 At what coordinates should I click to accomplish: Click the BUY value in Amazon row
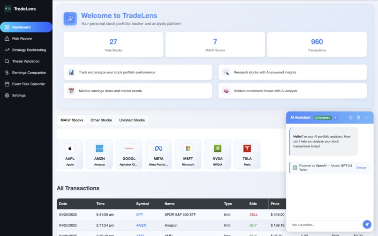coord(253,225)
